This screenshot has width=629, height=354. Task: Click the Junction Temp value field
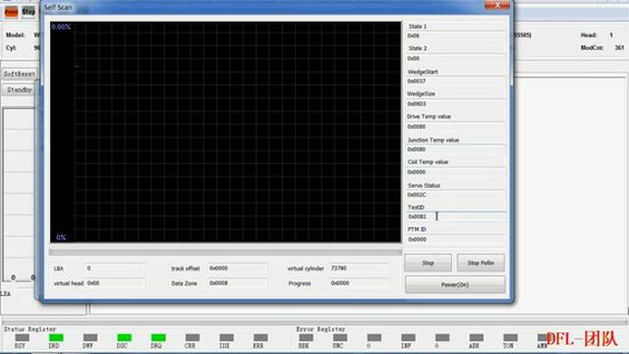coord(456,149)
